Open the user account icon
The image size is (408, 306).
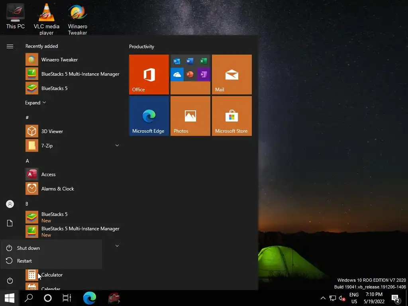[x=10, y=204]
